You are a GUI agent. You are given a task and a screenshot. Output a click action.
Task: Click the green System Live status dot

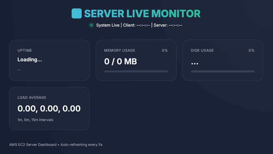coord(91,25)
